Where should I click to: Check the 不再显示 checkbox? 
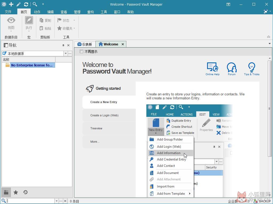(x=81, y=51)
